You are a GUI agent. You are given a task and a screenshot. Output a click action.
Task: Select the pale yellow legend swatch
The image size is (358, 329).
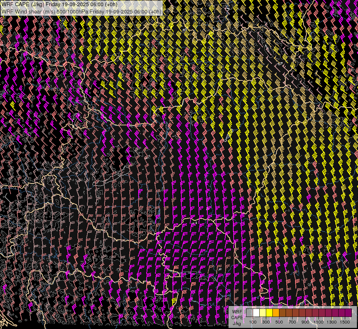click(263, 313)
